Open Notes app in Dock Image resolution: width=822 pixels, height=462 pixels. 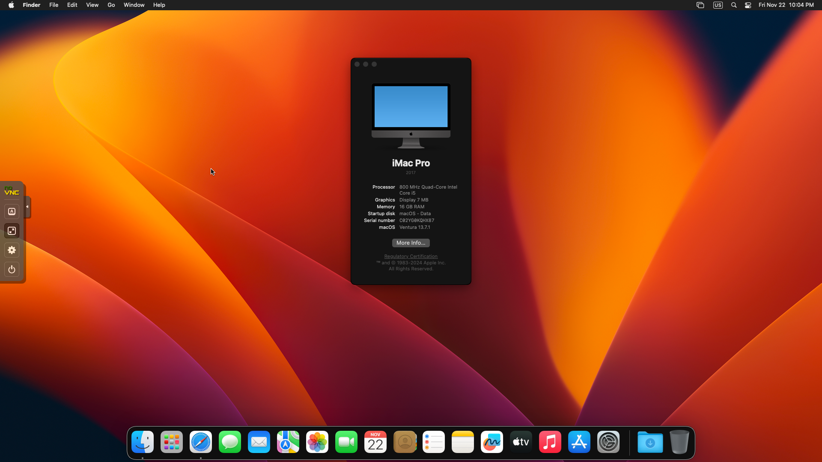[463, 442]
